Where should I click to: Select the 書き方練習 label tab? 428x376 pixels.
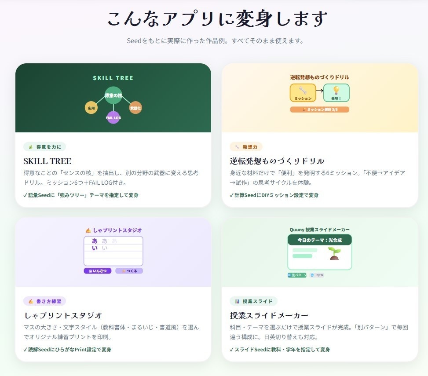44,300
